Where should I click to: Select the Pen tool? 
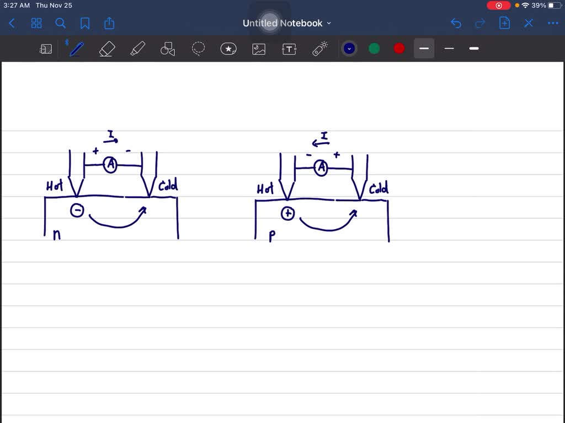(76, 48)
